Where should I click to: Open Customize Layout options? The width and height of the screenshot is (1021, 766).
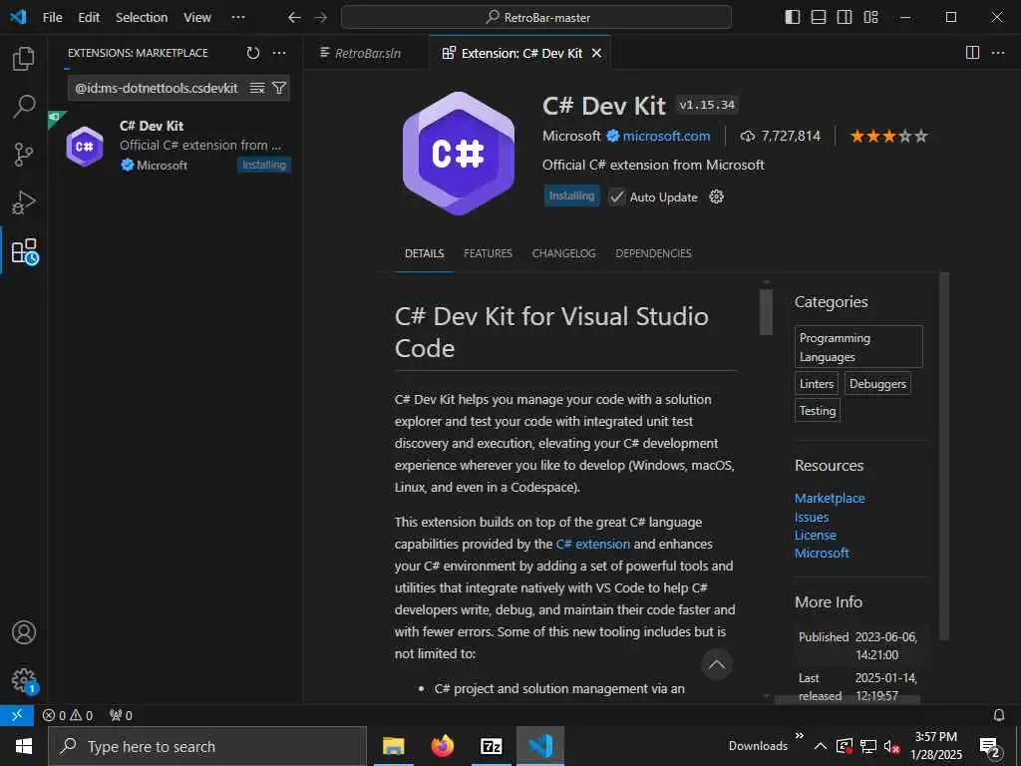click(870, 17)
